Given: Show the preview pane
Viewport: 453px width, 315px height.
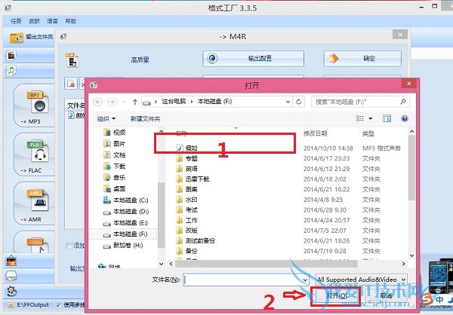Looking at the screenshot, I should point(387,118).
